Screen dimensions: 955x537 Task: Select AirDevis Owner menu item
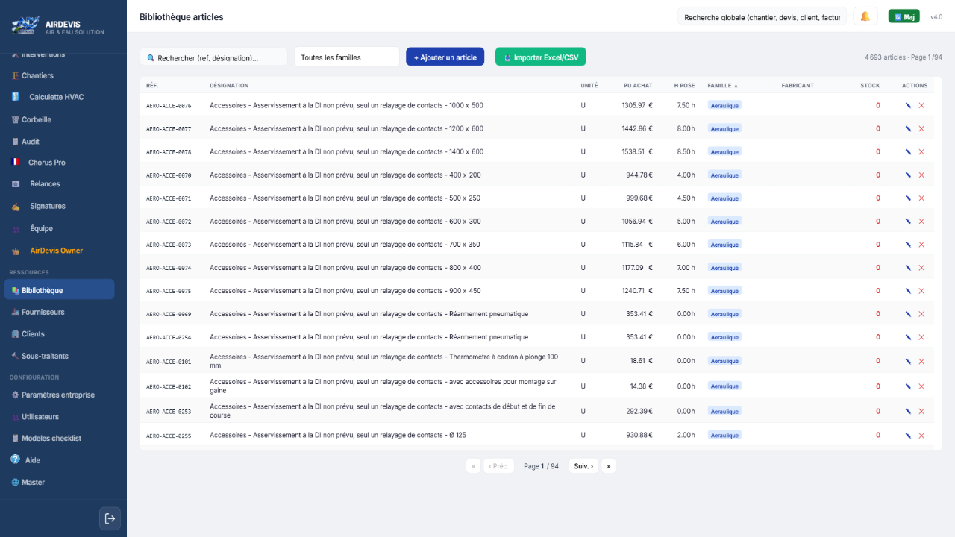click(x=57, y=251)
